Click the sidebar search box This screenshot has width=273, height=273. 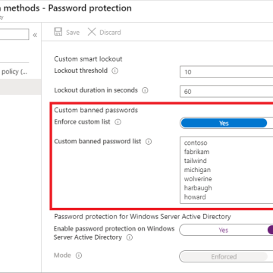(x=14, y=34)
